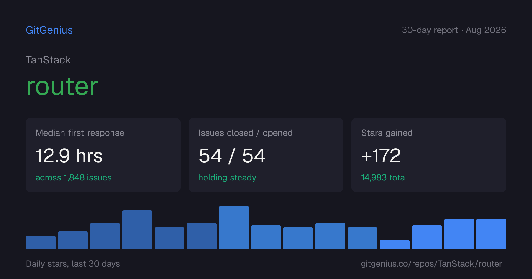Open the gitgenius.co/repos/TanStack/router link
The height and width of the screenshot is (279, 532).
click(431, 264)
